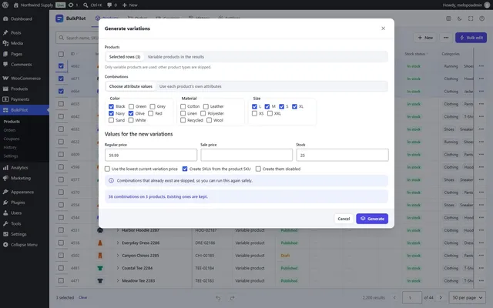Click the fullscreen icon in BulkPilot header
493x308 pixels.
471,18
